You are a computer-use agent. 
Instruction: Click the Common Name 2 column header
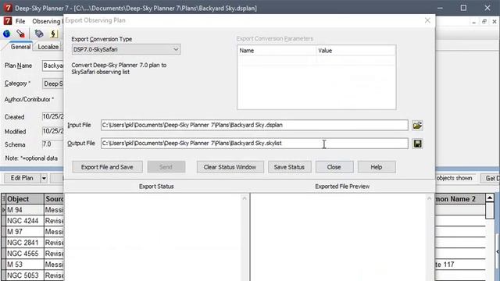tap(460, 199)
